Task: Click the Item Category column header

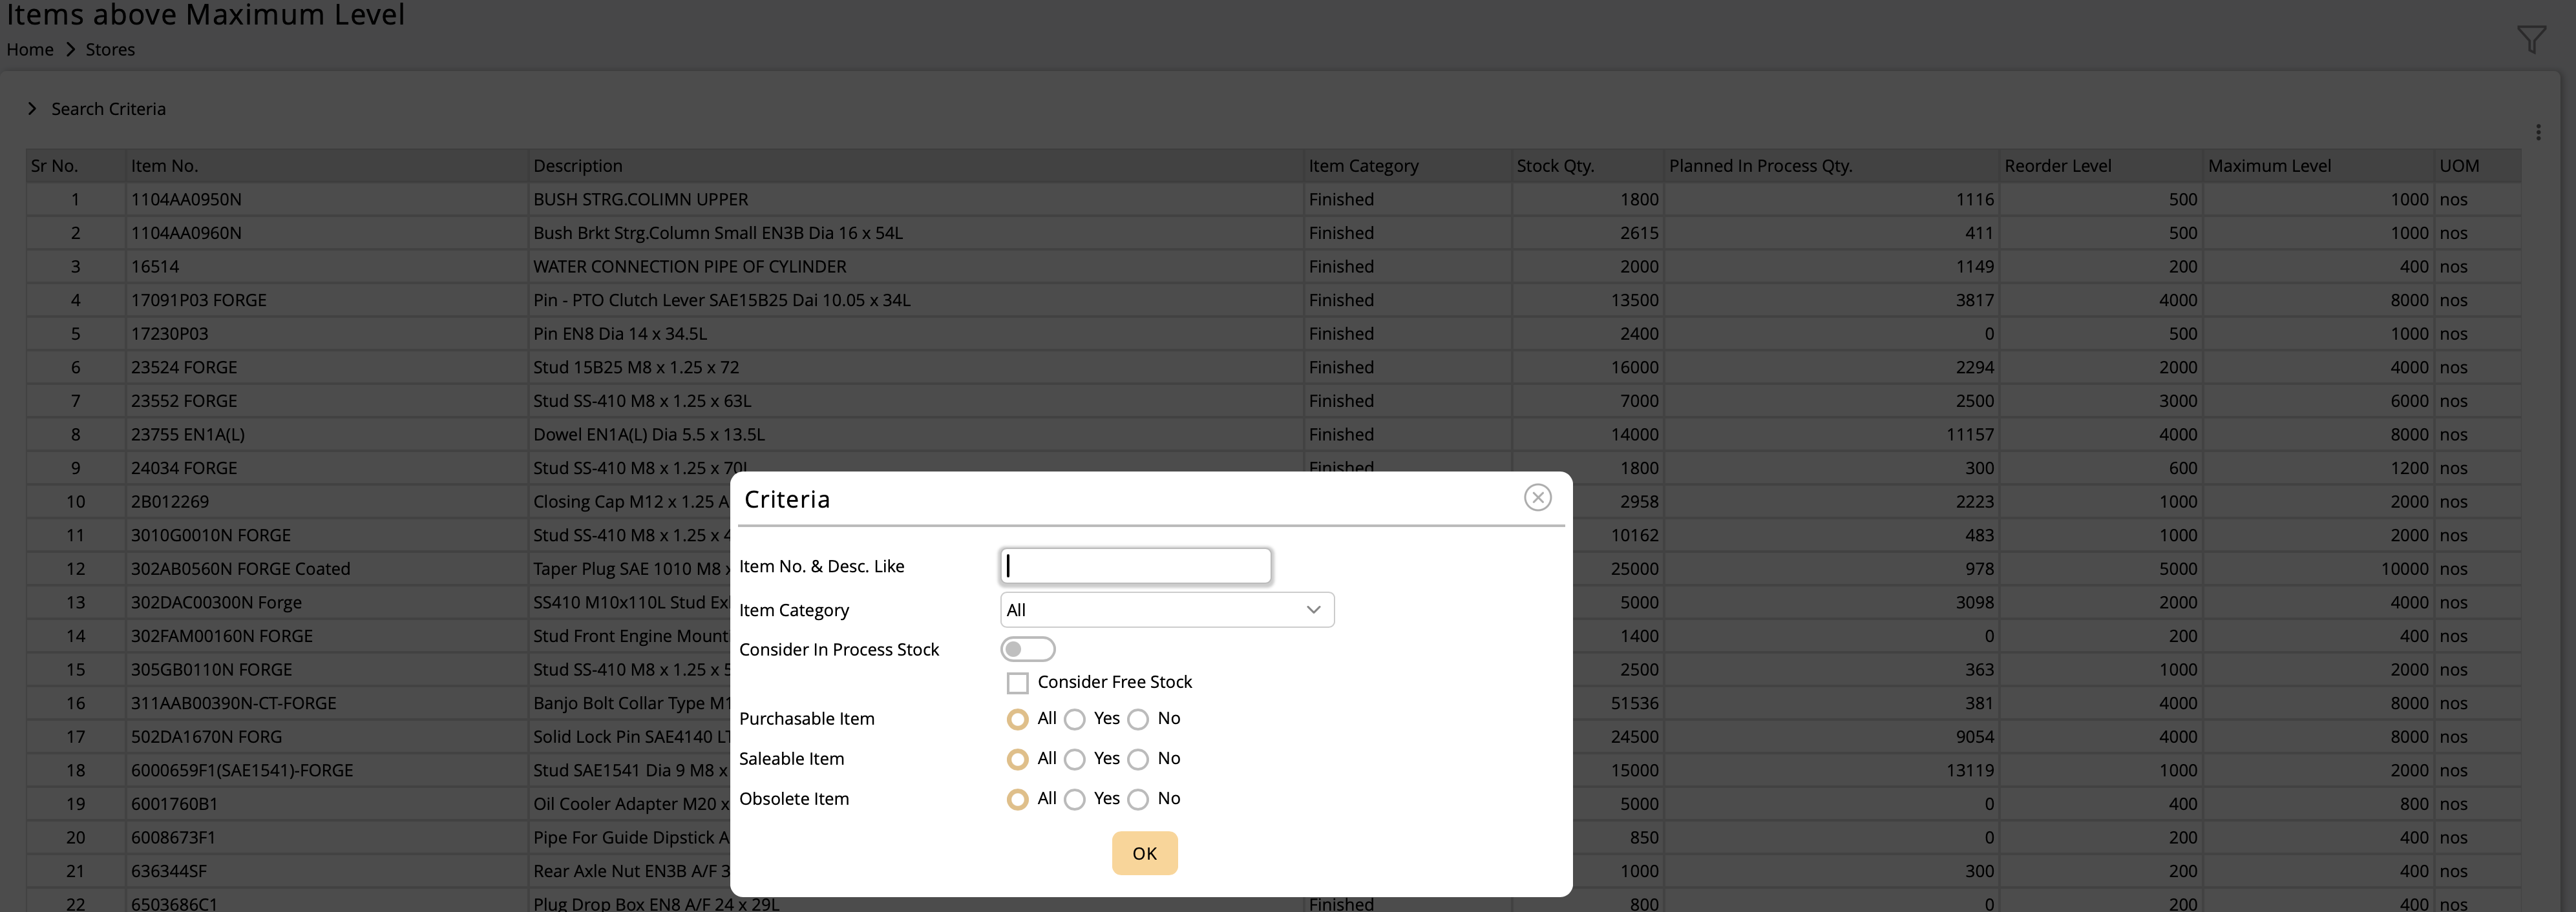Action: pos(1363,166)
